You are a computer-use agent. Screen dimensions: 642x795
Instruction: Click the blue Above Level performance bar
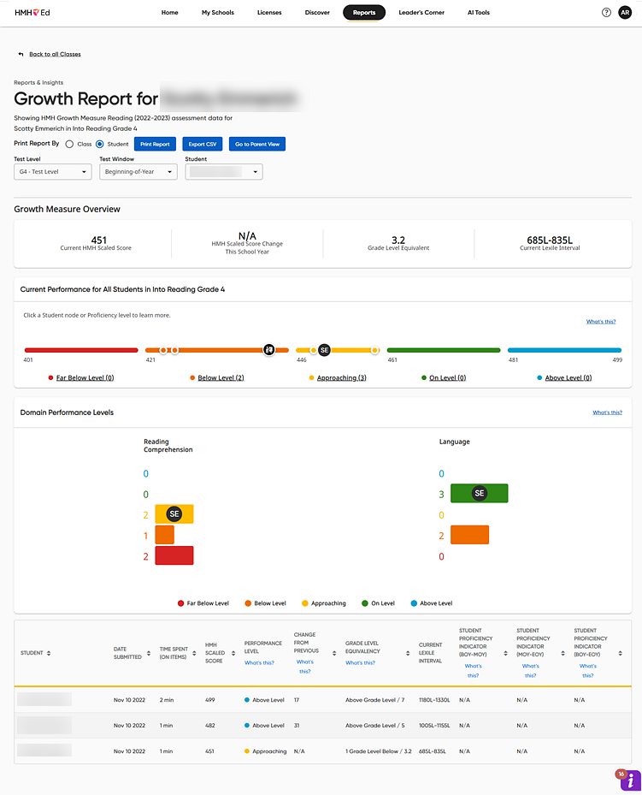(x=564, y=350)
